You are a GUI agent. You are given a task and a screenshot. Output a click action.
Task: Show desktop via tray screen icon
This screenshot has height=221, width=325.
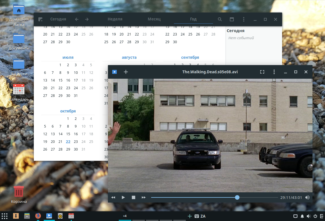295,216
